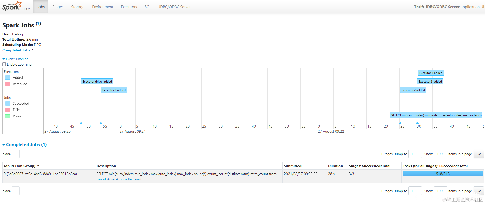Click the User: hadoop text

pyautogui.click(x=13, y=34)
